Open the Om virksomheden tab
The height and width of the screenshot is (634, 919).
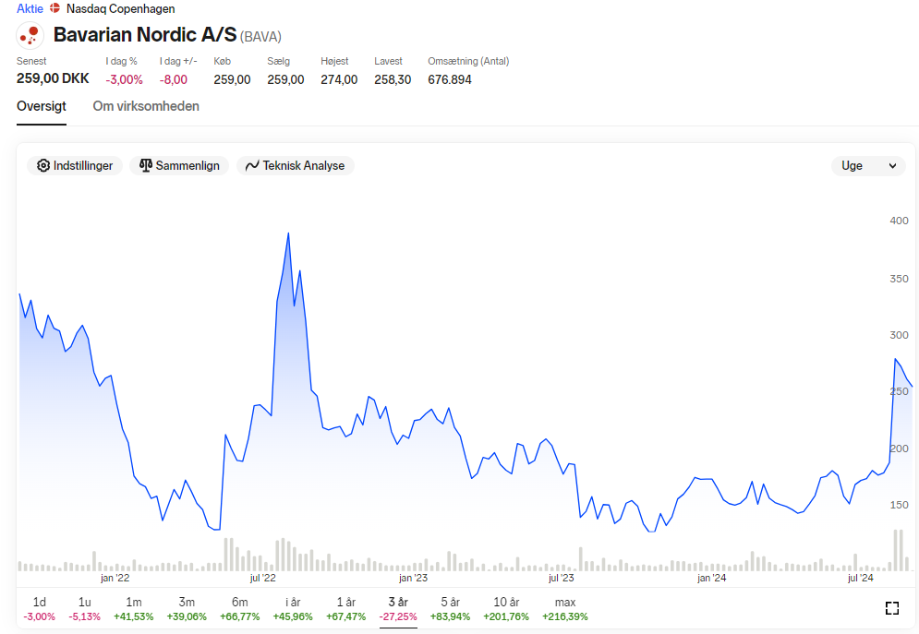146,106
